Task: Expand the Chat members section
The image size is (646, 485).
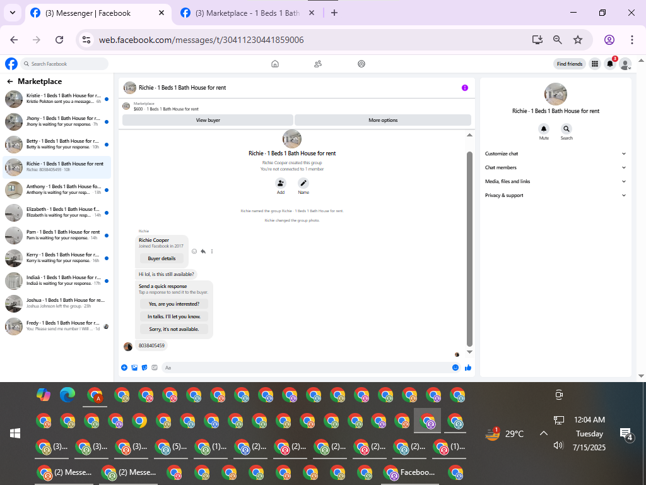Action: pyautogui.click(x=555, y=167)
